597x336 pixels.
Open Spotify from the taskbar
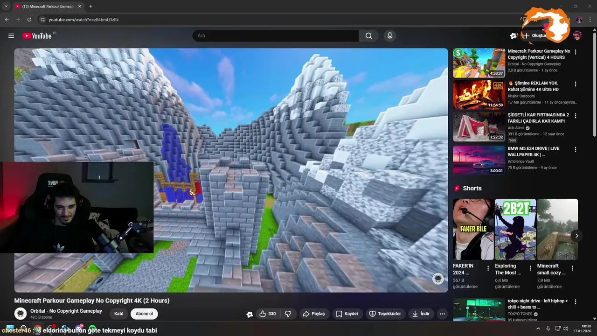[x=92, y=329]
